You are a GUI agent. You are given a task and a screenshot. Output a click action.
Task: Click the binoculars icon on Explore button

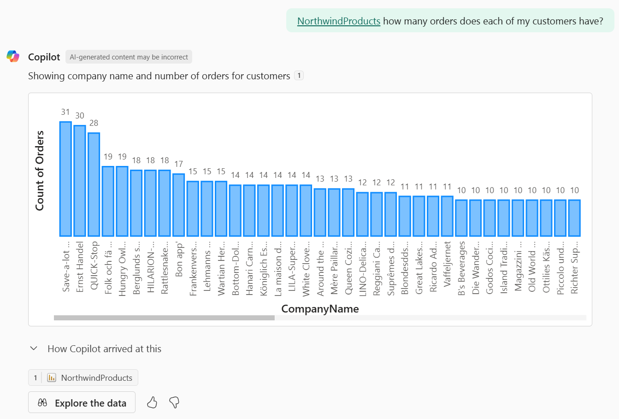pos(42,403)
